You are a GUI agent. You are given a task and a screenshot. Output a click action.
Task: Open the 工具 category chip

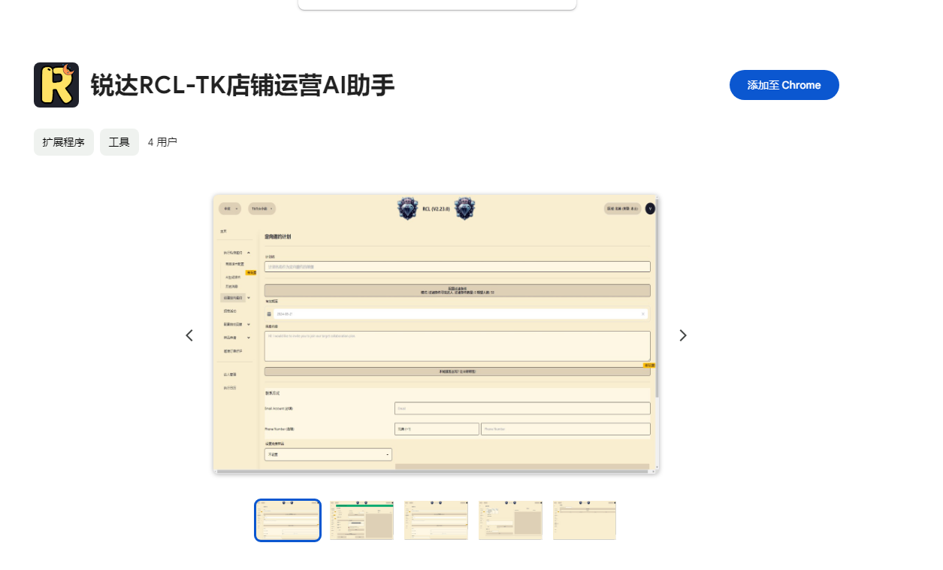[x=119, y=142]
